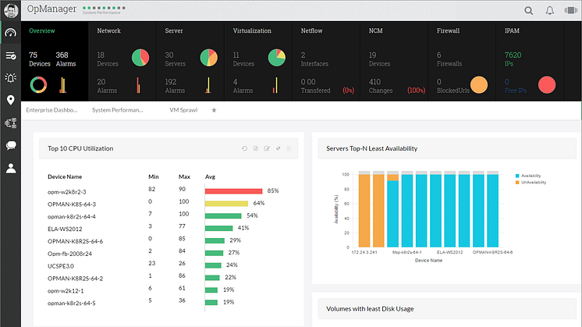Screen dimensions: 582x327
Task: Open the Virtualization tab
Action: (252, 30)
